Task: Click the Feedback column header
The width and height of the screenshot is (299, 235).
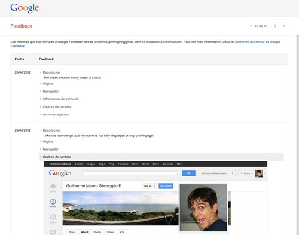Action: coord(46,59)
